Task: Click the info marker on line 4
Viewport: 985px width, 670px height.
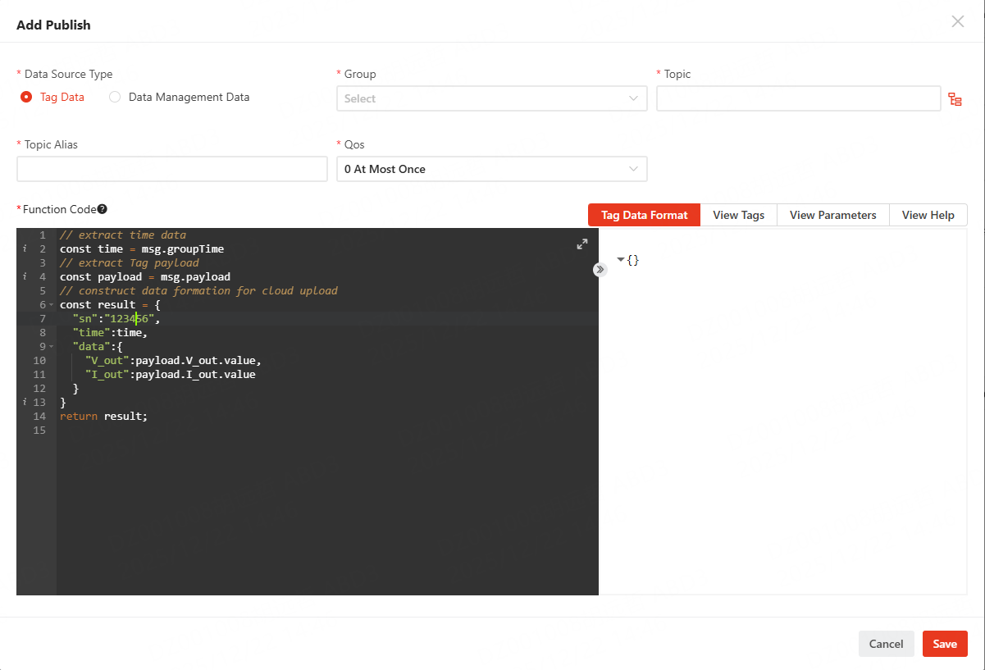Action: [x=25, y=277]
